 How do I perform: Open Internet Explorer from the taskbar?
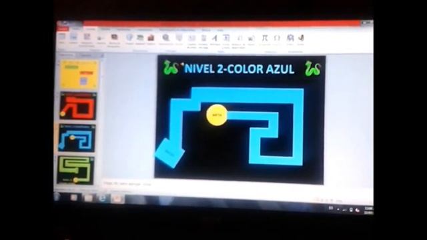click(102, 199)
